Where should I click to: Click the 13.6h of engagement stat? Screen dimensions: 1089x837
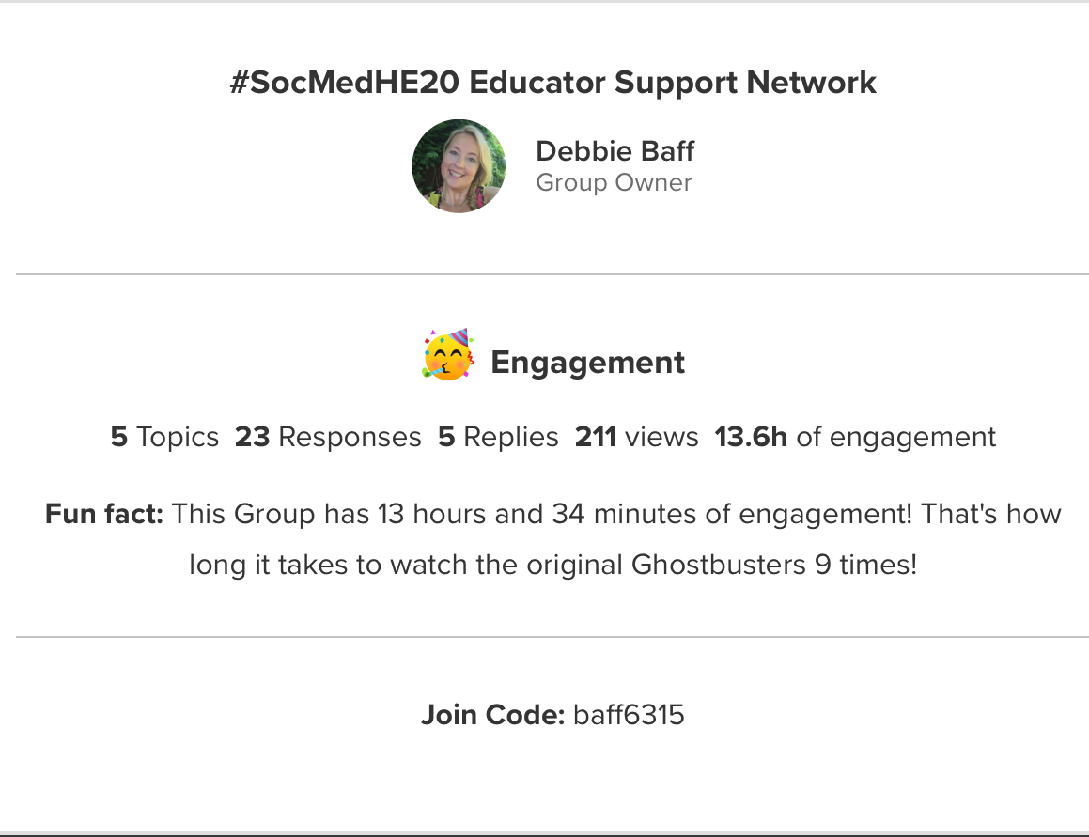[x=855, y=437]
